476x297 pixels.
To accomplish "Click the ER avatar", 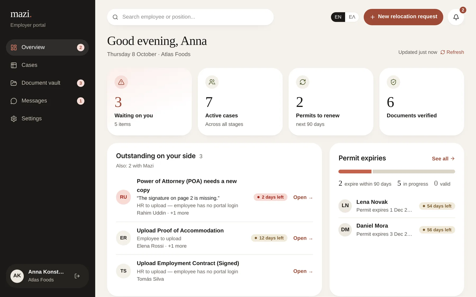I will tap(123, 238).
